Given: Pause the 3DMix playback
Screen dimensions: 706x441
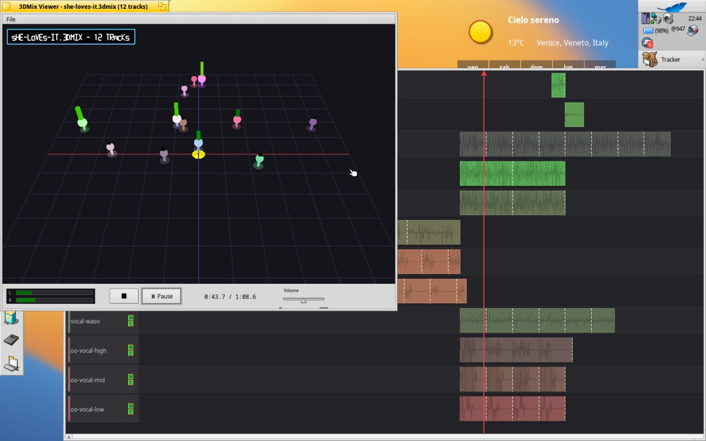Looking at the screenshot, I should point(162,296).
